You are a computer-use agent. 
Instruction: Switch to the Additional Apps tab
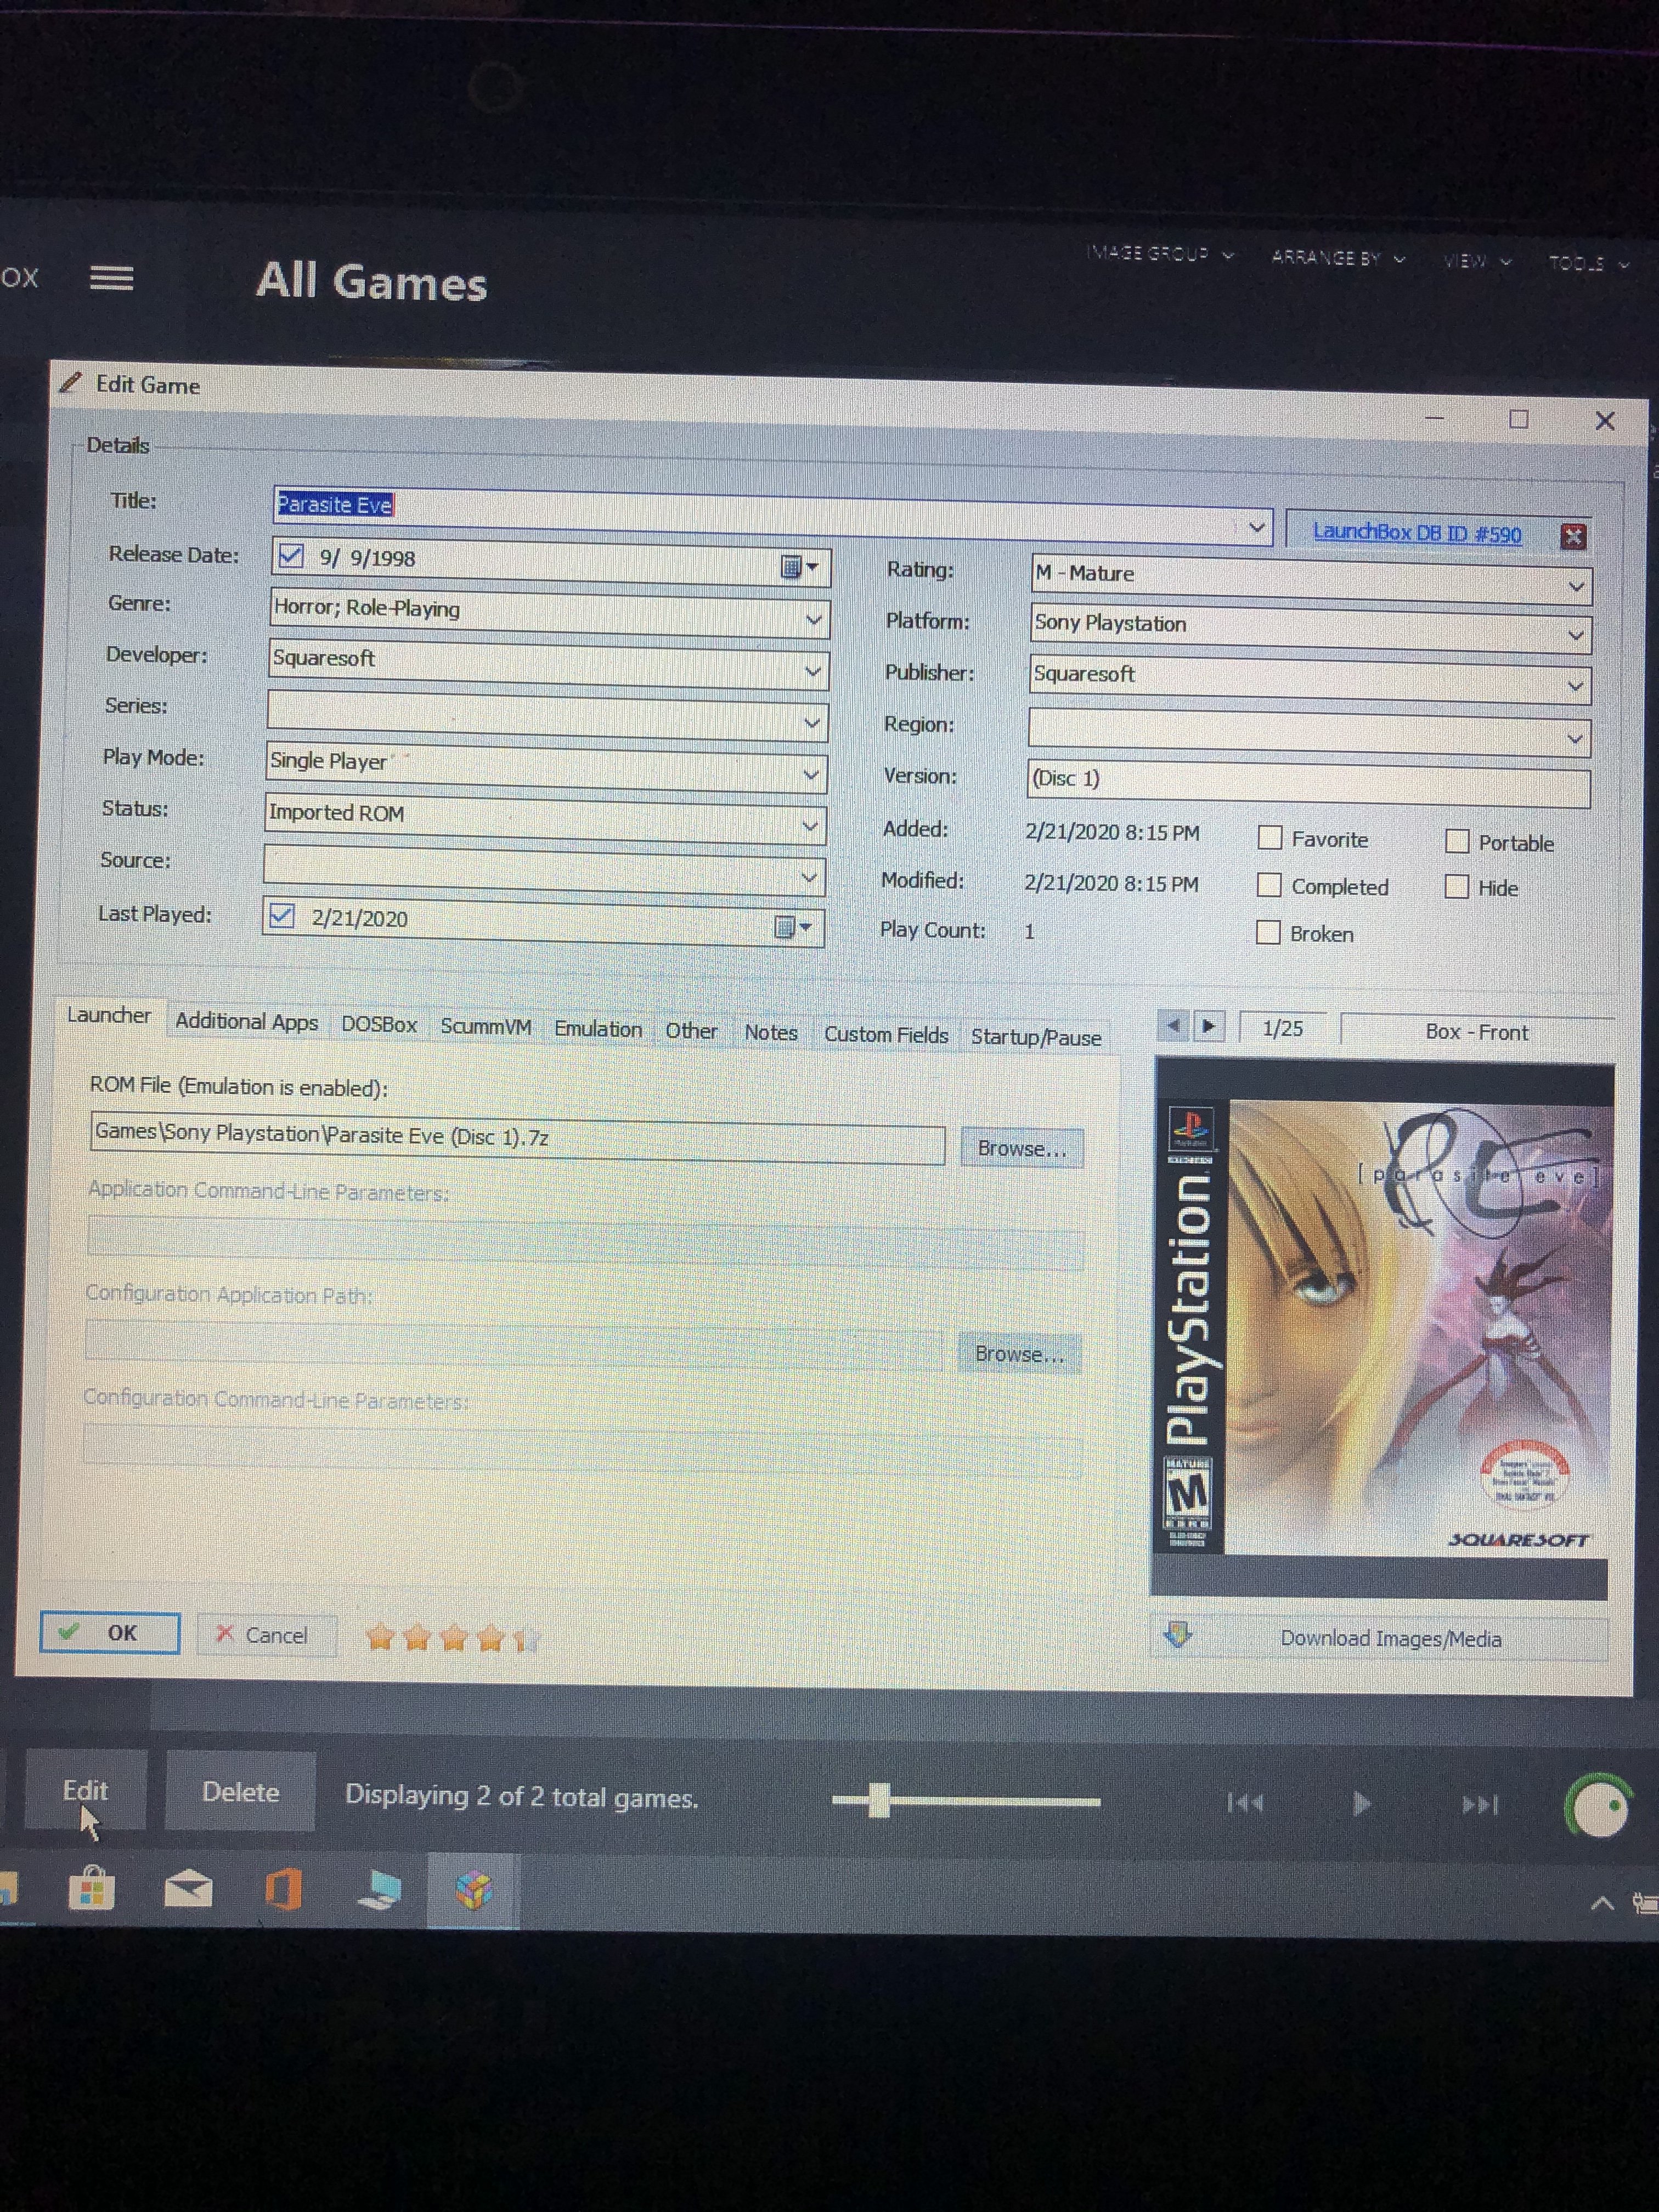click(247, 1021)
